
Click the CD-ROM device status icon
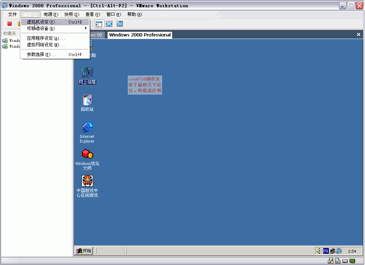pyautogui.click(x=338, y=261)
